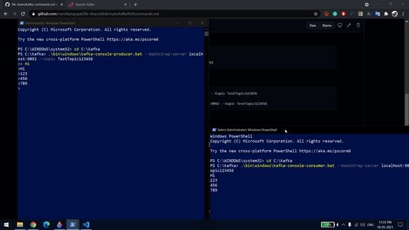The height and width of the screenshot is (230, 409).
Task: Close the Apache Kafka browser tab
Action: pos(125,4)
